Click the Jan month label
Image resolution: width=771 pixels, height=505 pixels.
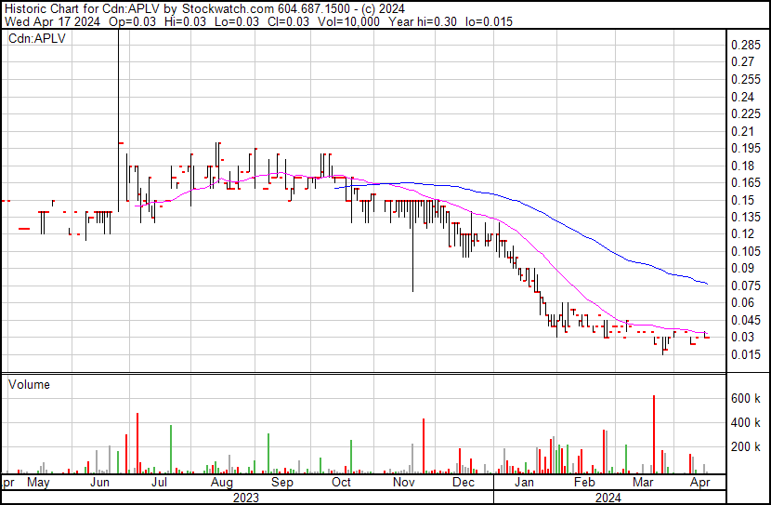pos(525,483)
